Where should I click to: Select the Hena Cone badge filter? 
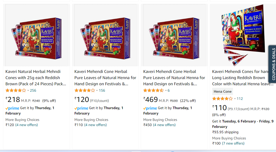click(x=222, y=91)
